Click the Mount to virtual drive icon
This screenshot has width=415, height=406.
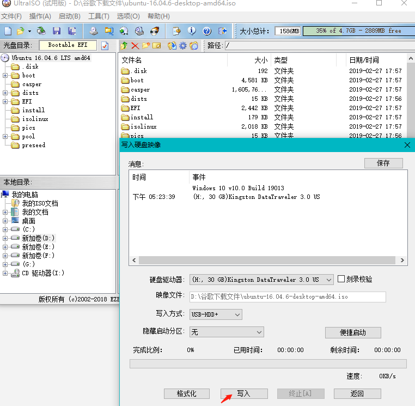[139, 31]
